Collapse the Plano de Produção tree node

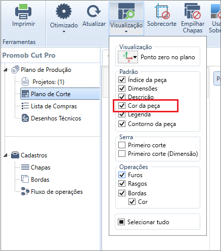(6, 70)
